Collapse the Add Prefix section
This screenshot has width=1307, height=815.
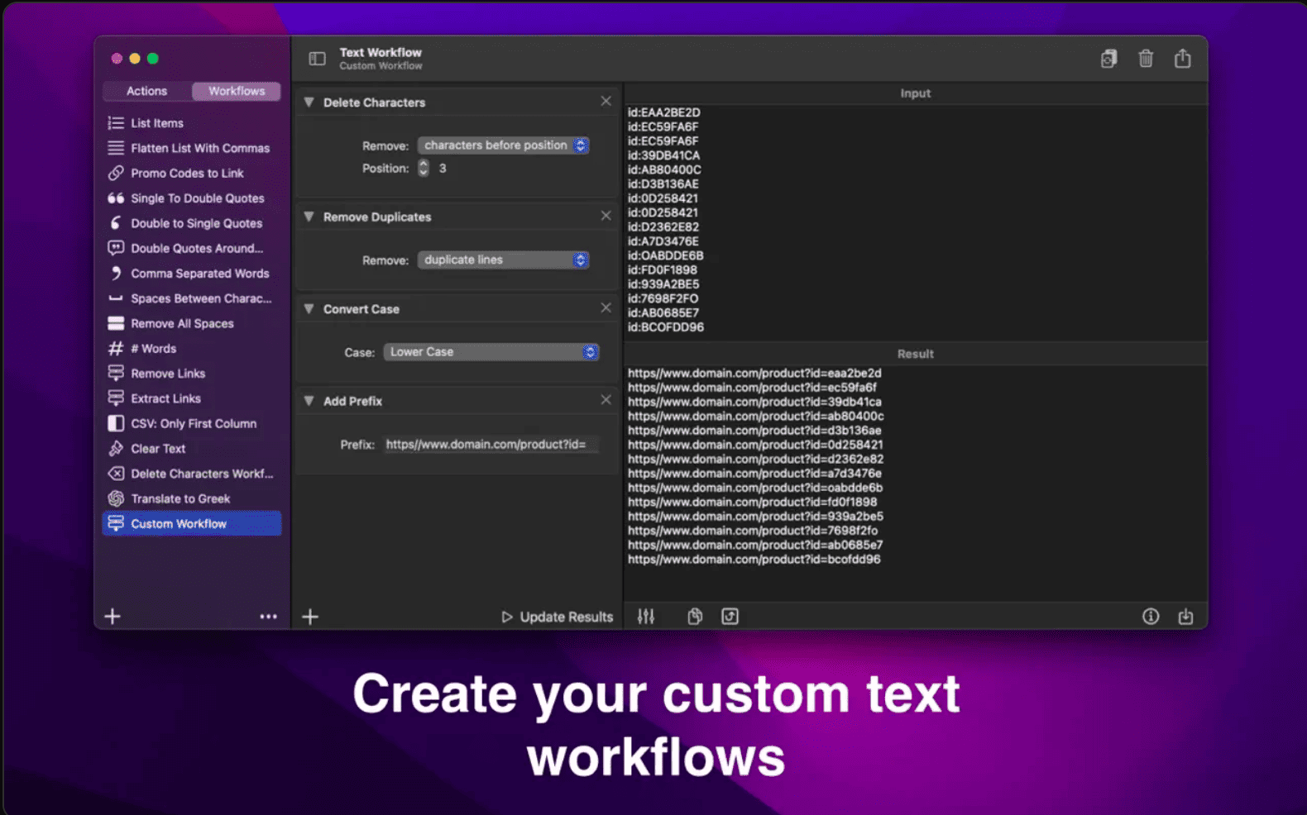(x=309, y=401)
